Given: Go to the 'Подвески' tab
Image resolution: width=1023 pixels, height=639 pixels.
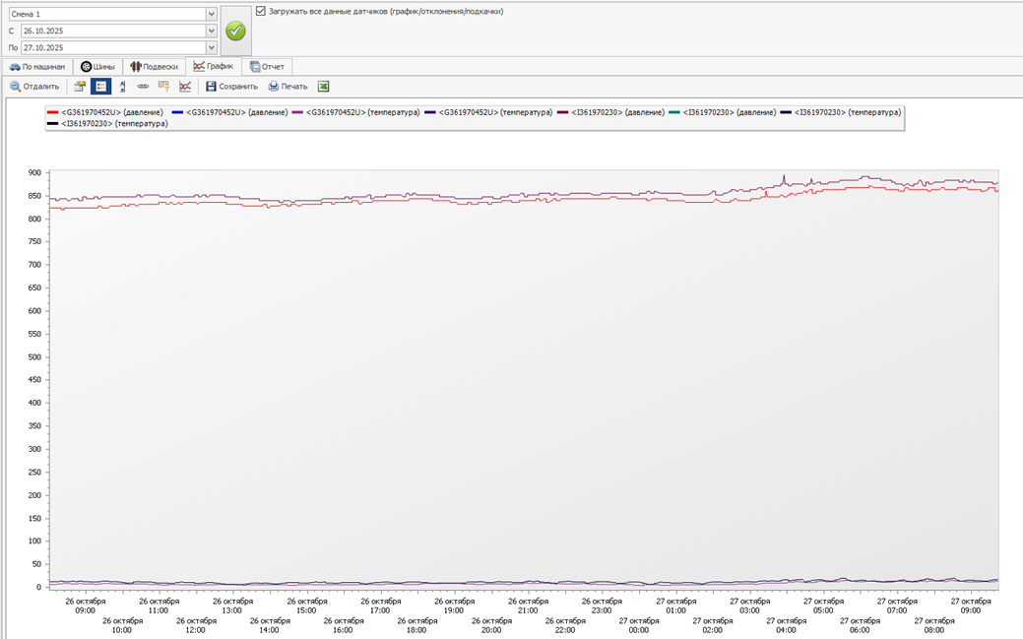Looking at the screenshot, I should (x=154, y=67).
